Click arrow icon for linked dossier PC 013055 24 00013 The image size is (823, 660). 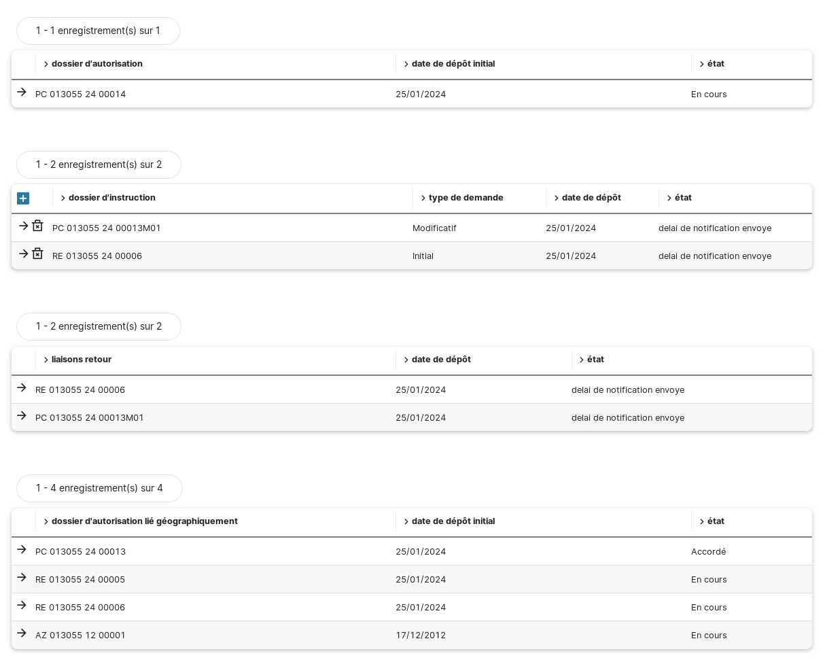click(x=22, y=549)
